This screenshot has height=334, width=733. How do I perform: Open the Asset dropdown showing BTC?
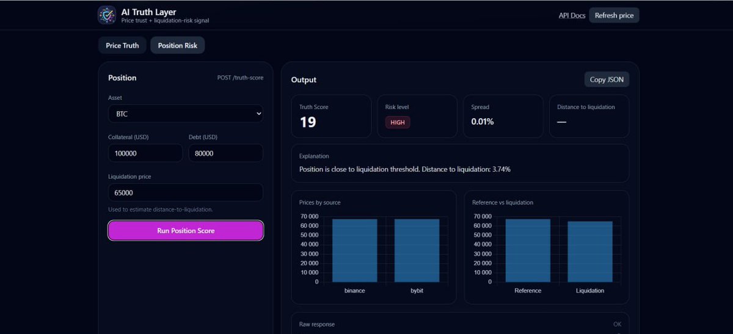186,114
